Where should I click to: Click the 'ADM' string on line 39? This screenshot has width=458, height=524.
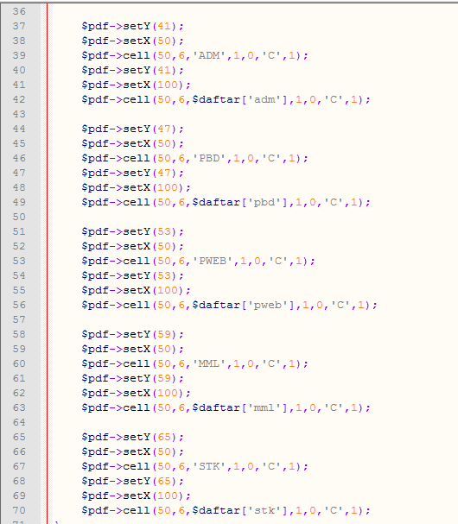point(209,55)
